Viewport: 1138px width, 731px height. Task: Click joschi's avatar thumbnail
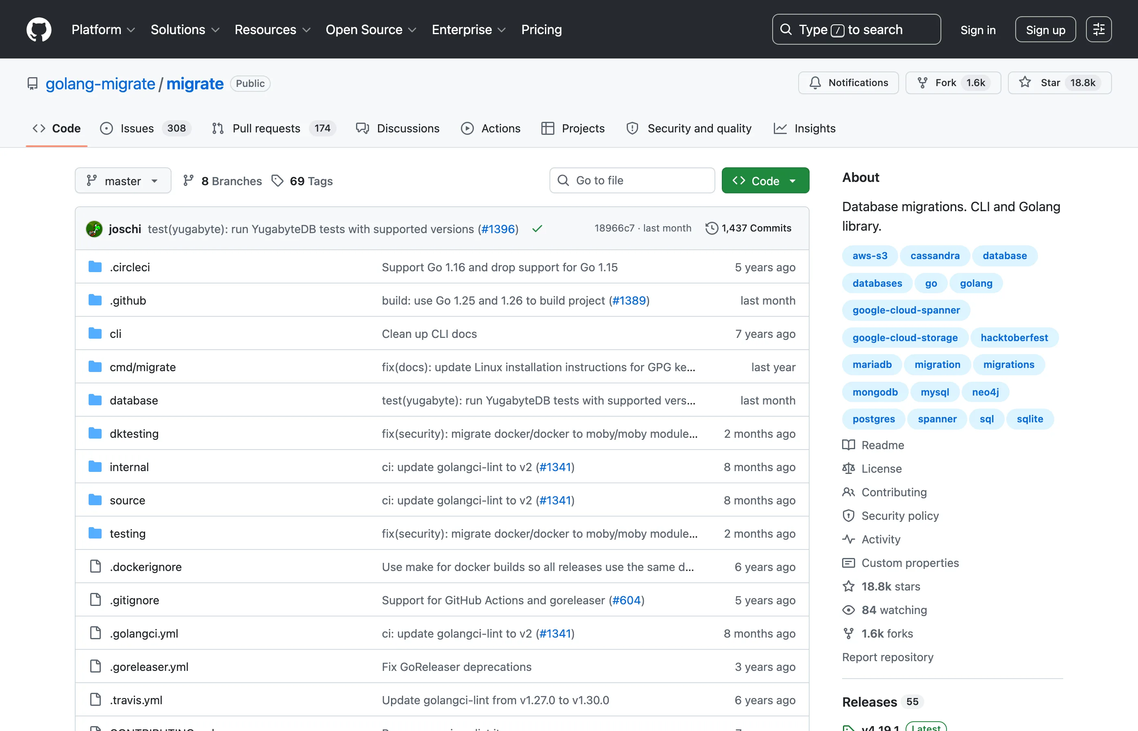click(94, 229)
